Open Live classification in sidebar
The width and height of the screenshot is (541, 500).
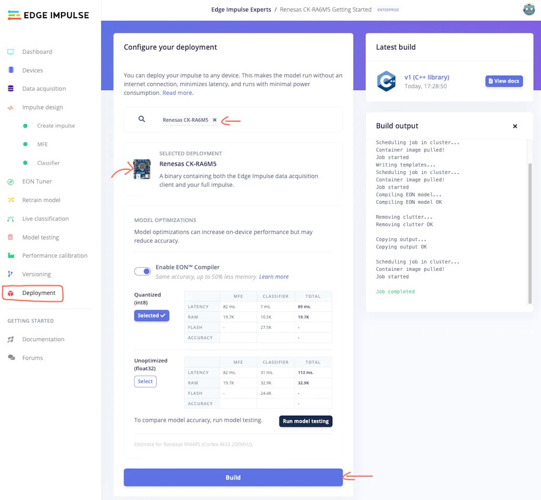click(45, 219)
